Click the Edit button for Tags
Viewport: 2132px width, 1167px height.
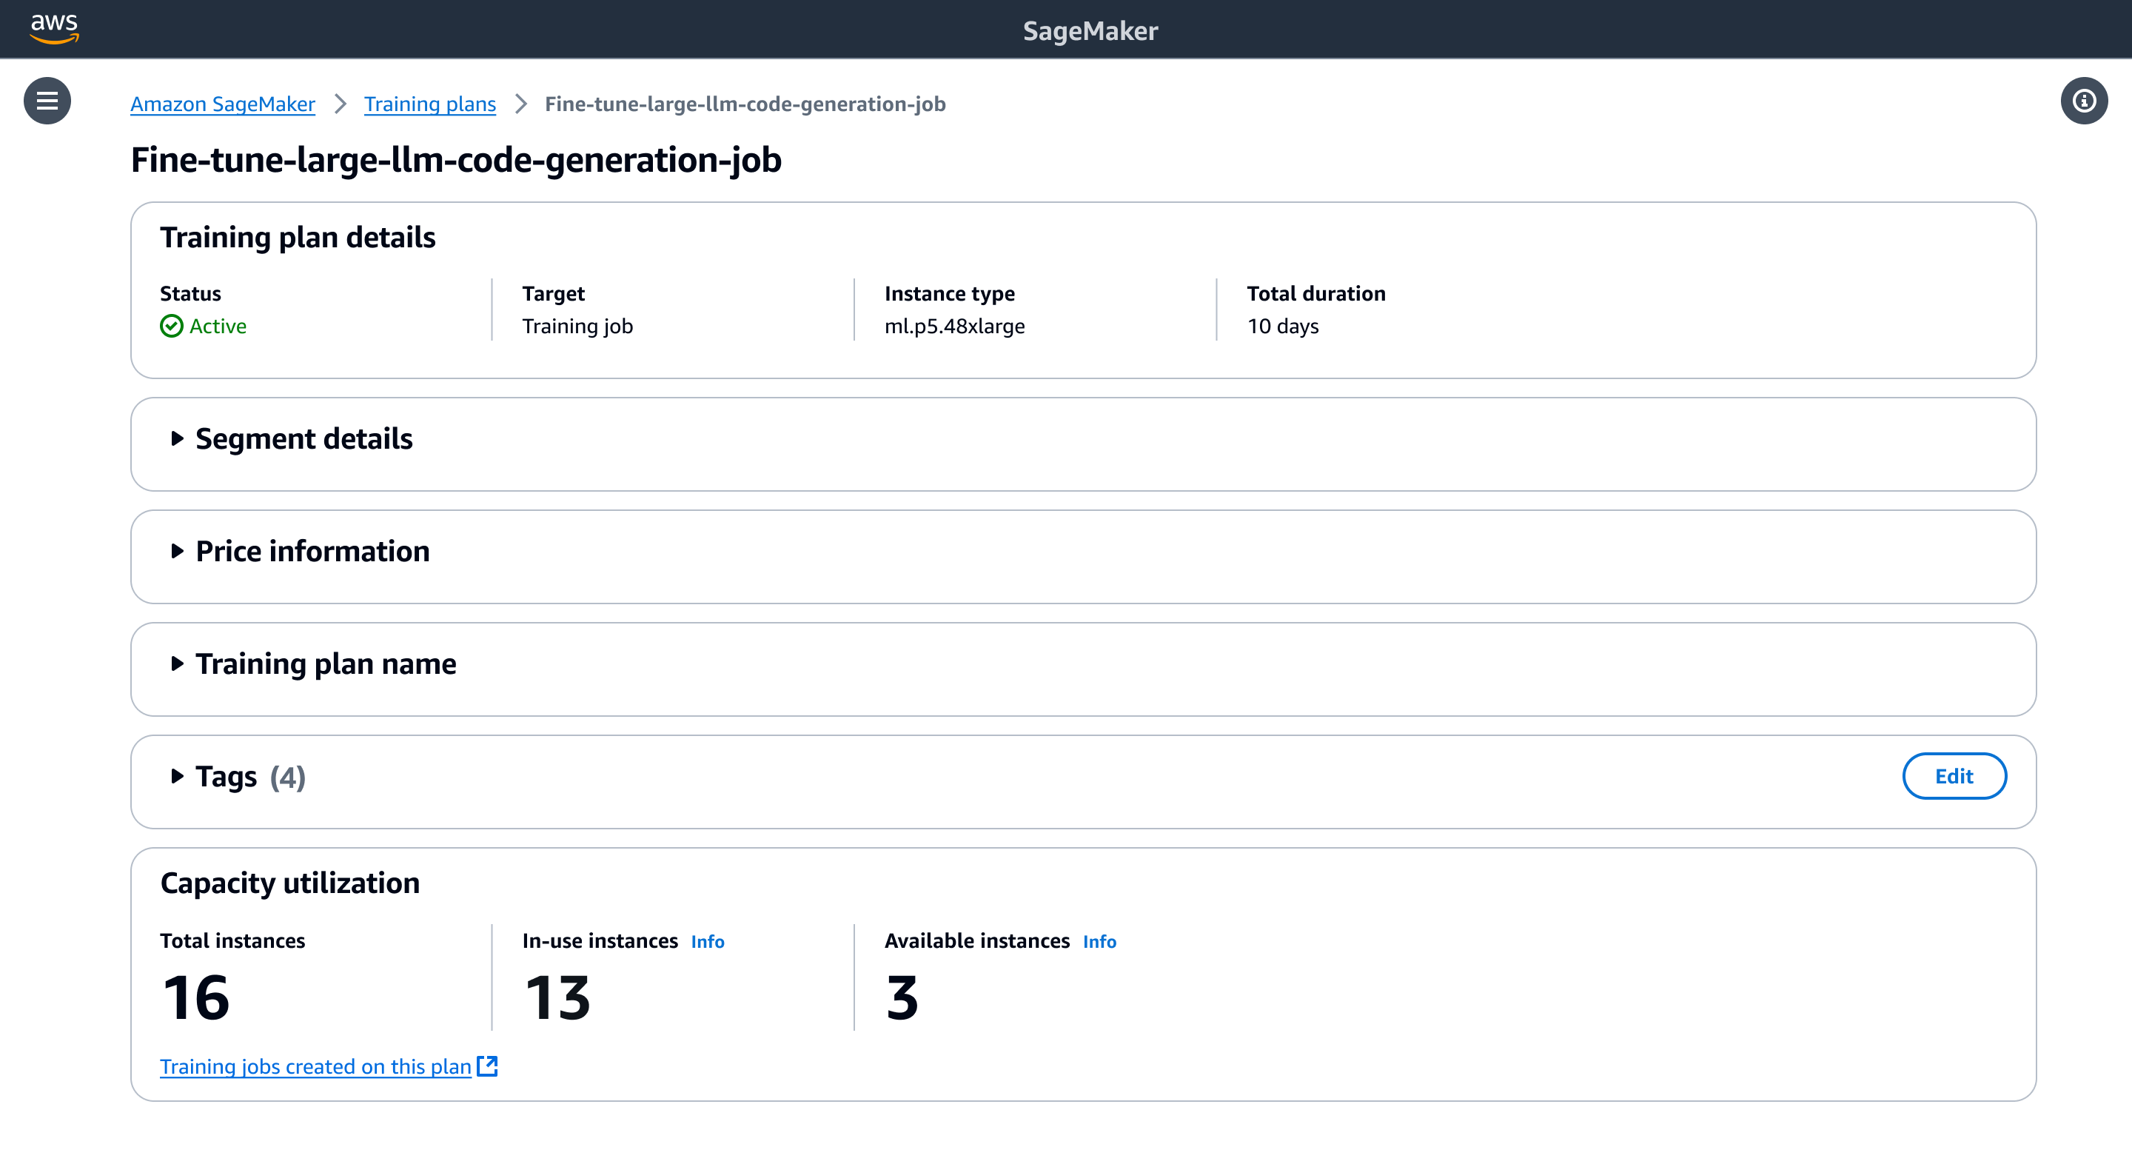(x=1954, y=775)
